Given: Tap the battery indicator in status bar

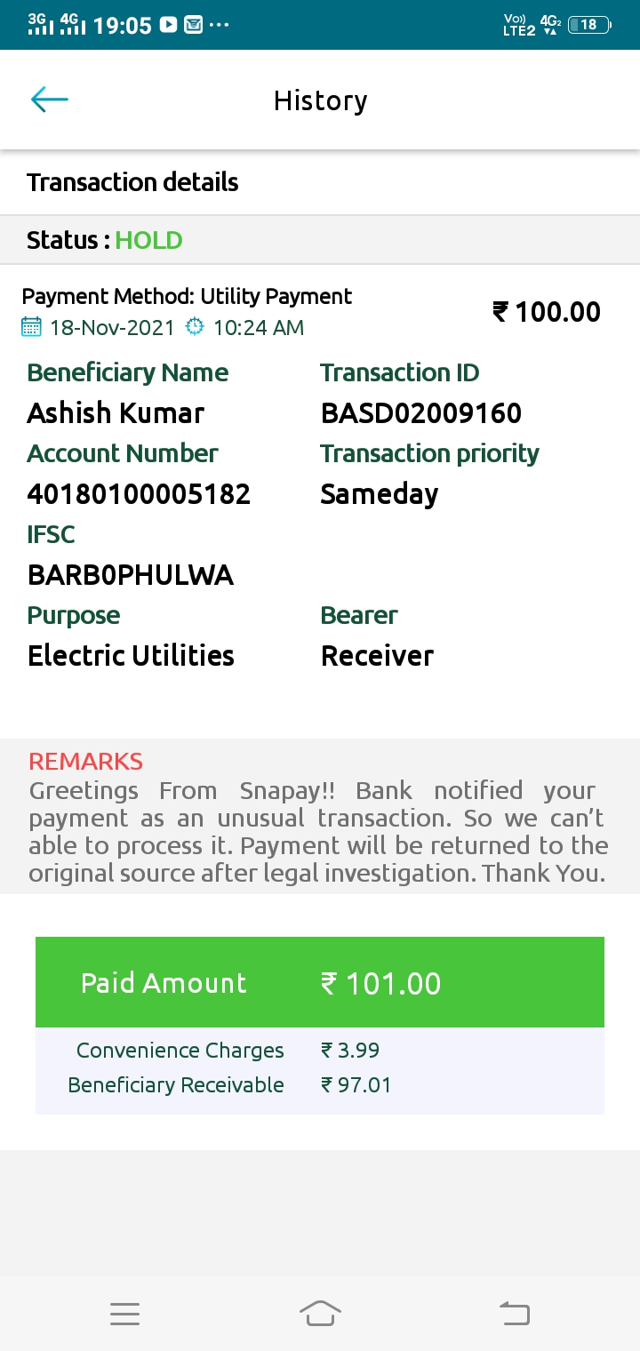Looking at the screenshot, I should pos(588,25).
